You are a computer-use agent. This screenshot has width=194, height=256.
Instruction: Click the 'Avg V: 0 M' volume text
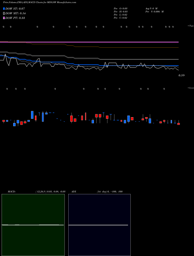pyautogui.click(x=151, y=9)
